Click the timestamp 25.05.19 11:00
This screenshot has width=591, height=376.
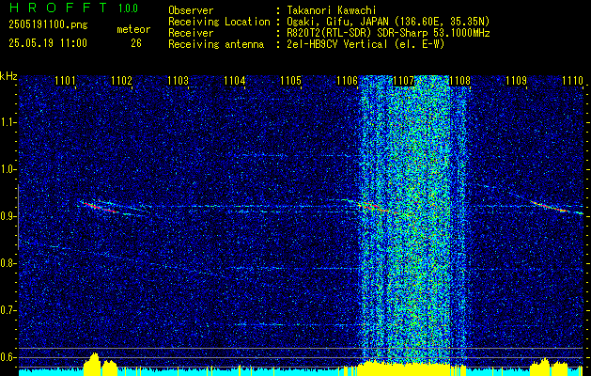(48, 43)
